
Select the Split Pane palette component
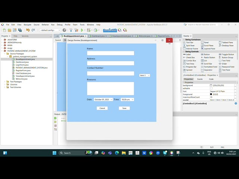tap(189, 45)
